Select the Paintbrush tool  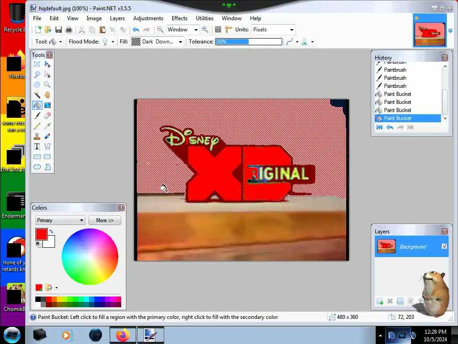pyautogui.click(x=37, y=116)
